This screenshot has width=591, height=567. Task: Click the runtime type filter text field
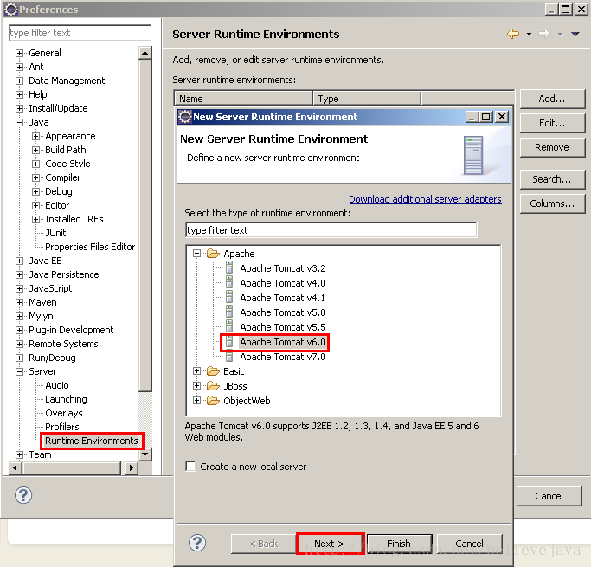click(331, 230)
